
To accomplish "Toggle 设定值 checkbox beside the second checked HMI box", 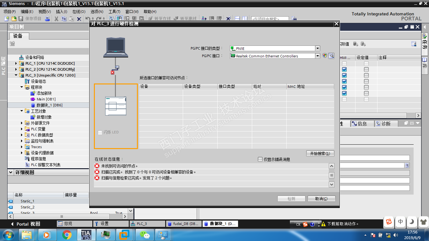I will click(366, 76).
